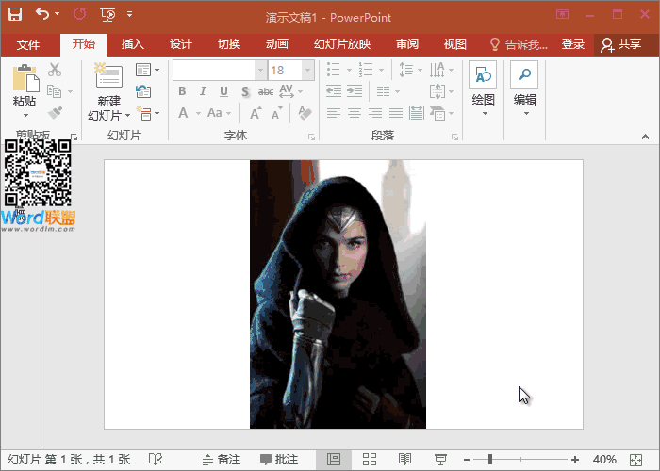Image resolution: width=660 pixels, height=471 pixels.
Task: Start slideshow from status bar icon
Action: 439,459
